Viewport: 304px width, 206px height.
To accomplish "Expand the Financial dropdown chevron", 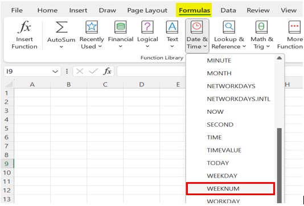I will (x=120, y=47).
